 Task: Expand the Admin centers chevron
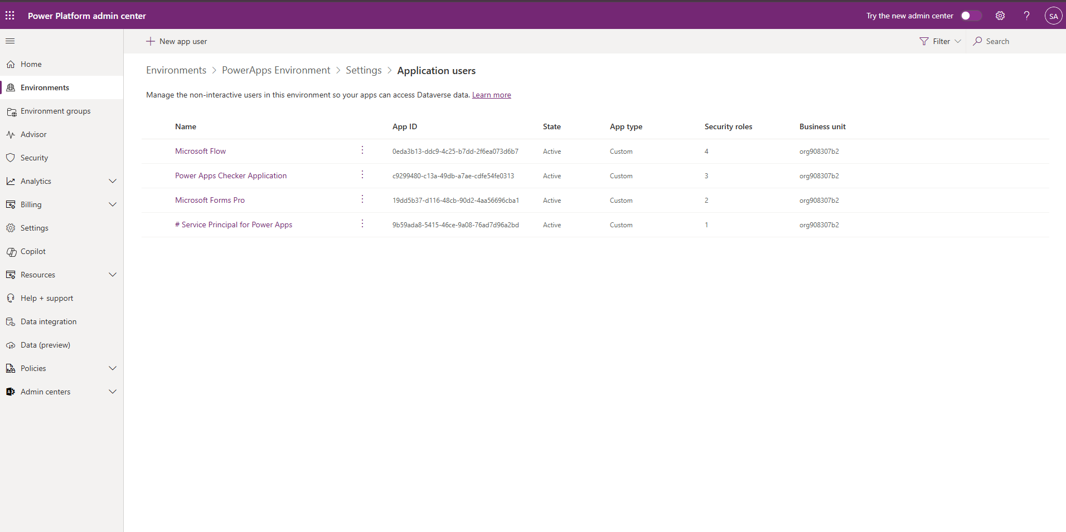[113, 392]
